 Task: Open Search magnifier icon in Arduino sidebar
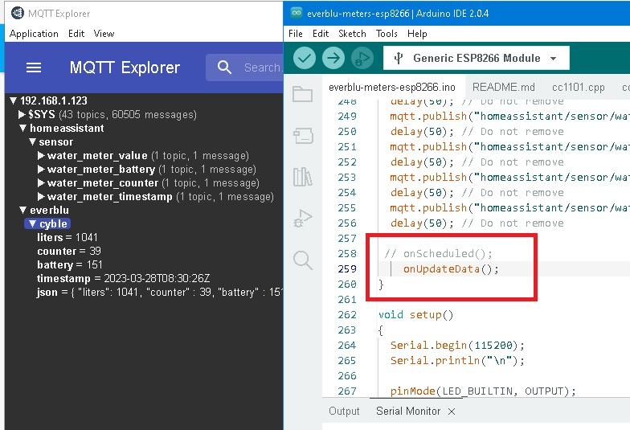point(302,260)
